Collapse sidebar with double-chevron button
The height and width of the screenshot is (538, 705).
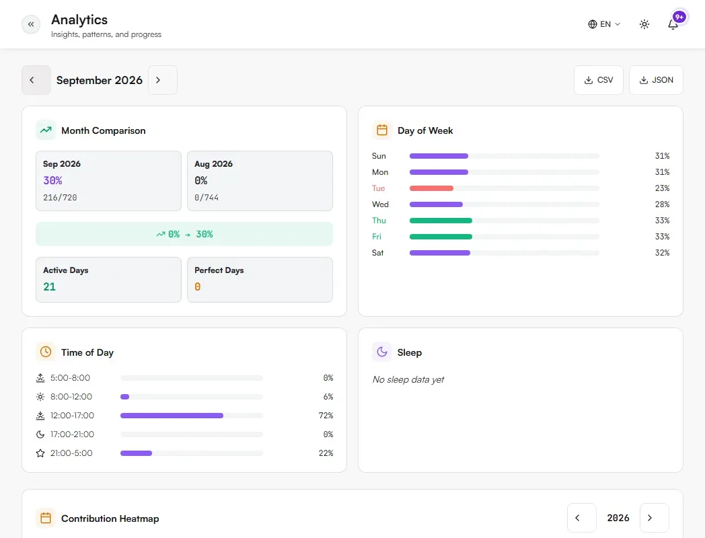point(30,24)
